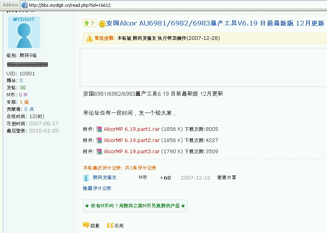Click the vote count number 7
327x233 pixels.
tap(92, 23)
